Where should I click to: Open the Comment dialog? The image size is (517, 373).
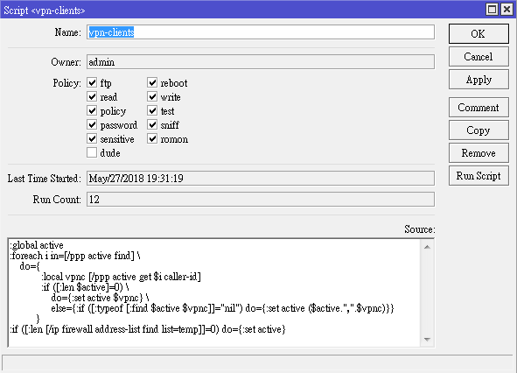pyautogui.click(x=479, y=108)
